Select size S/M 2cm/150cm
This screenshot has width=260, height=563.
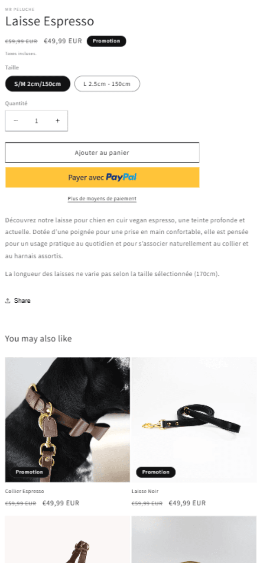38,84
